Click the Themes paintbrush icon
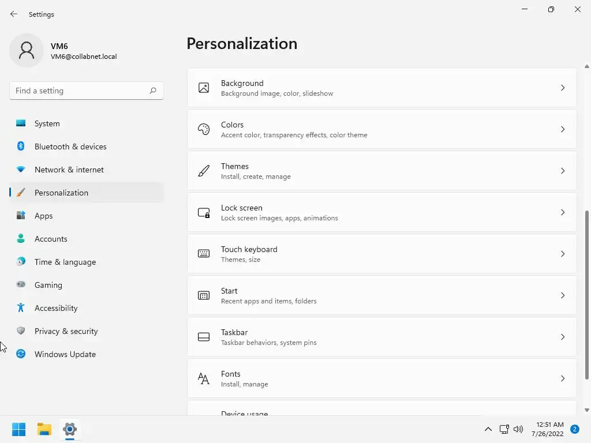 [x=204, y=171]
